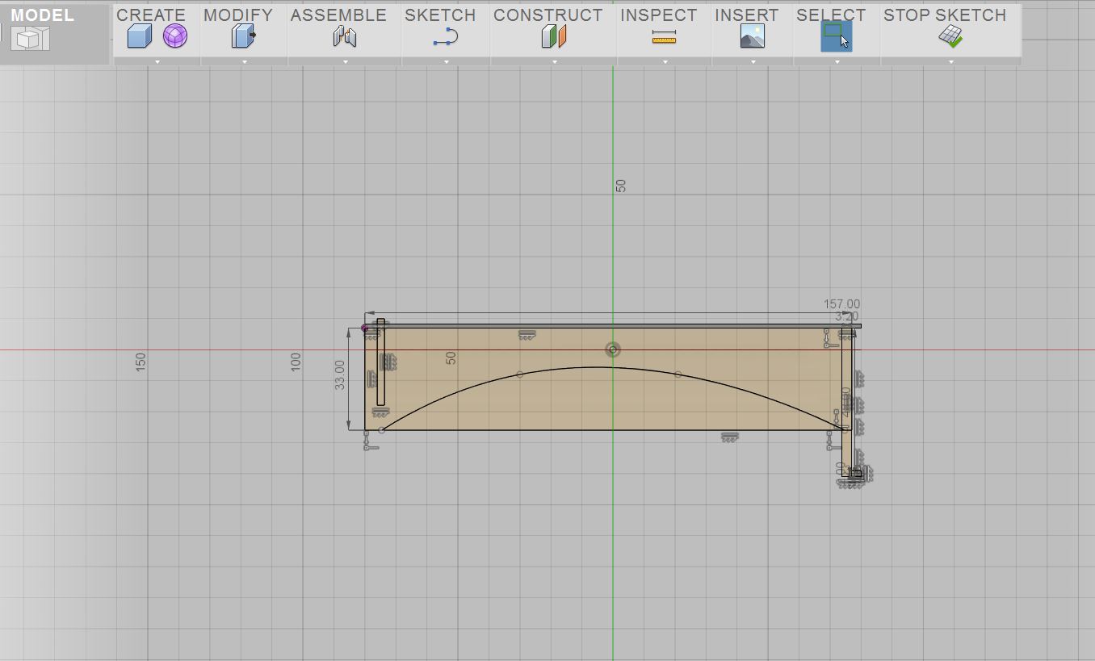Click the Select window-selection icon

(x=836, y=36)
